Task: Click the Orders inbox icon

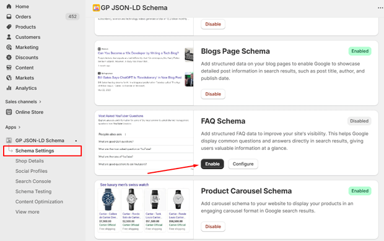Action: pos(9,17)
